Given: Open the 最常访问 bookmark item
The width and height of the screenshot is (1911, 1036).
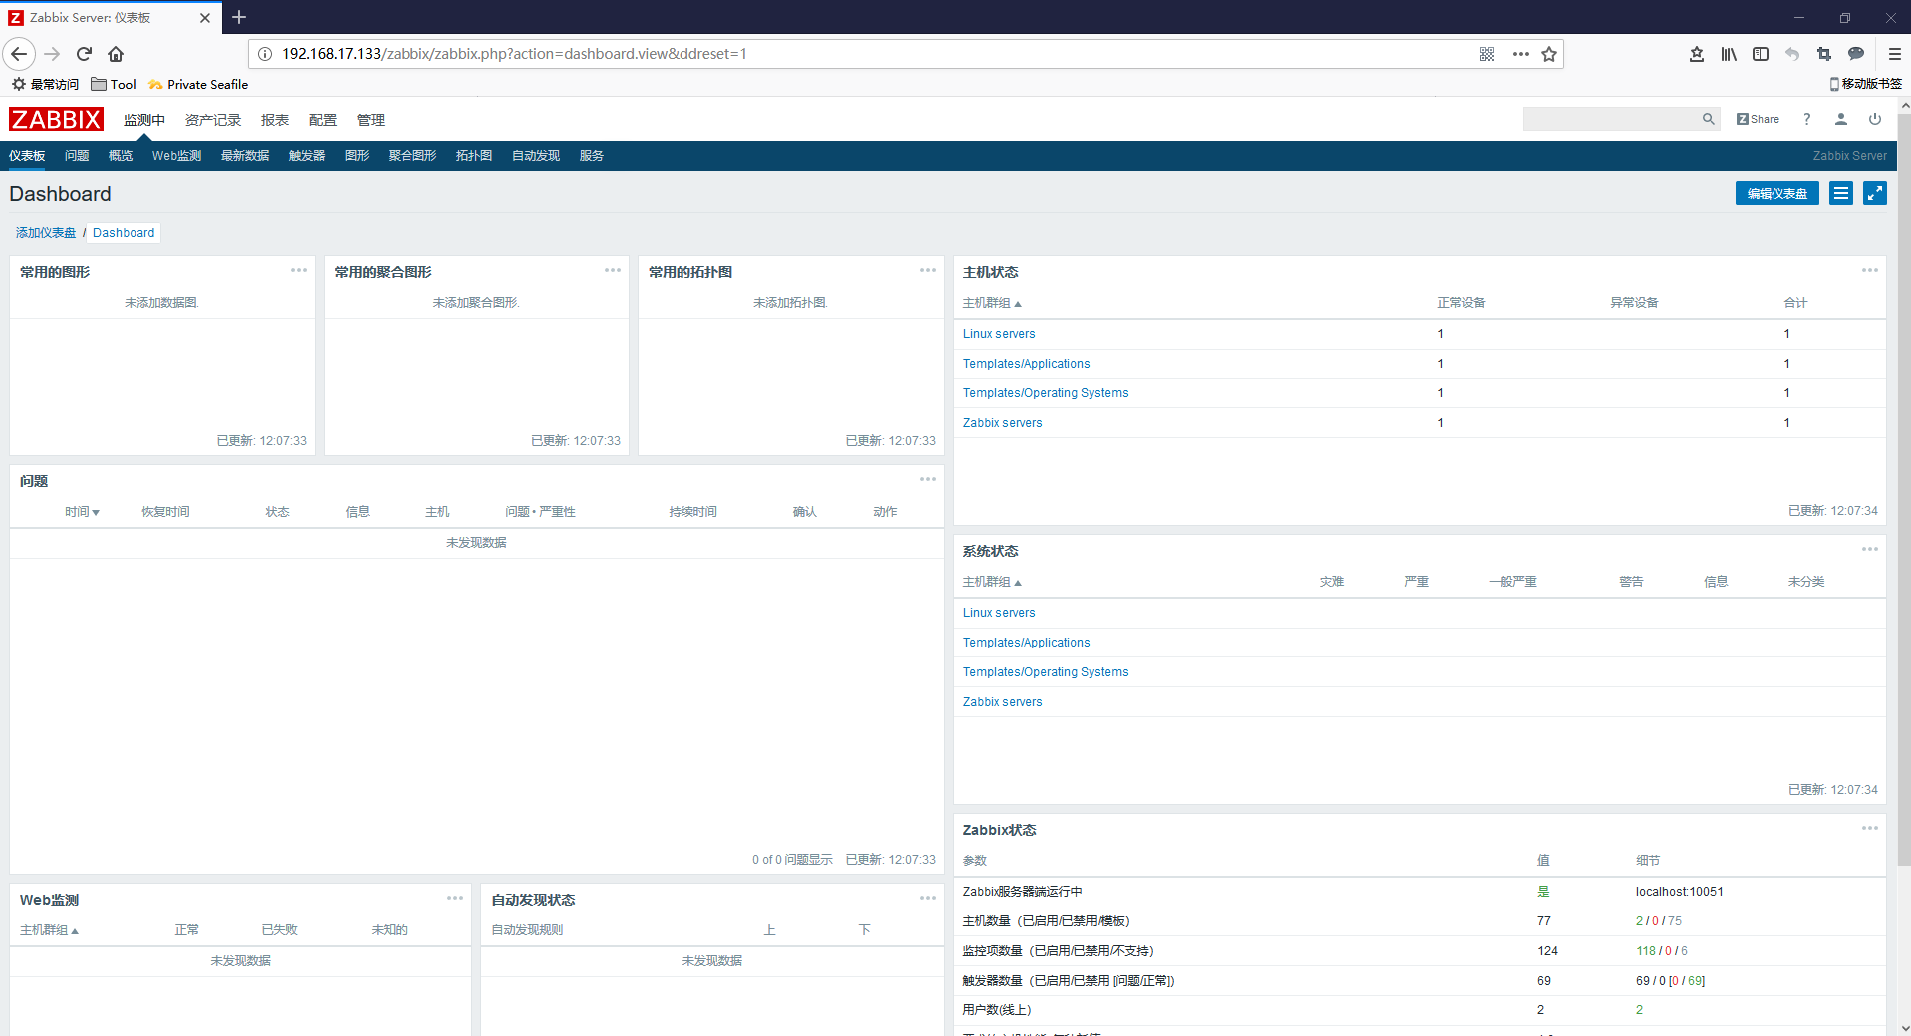Looking at the screenshot, I should click(45, 85).
